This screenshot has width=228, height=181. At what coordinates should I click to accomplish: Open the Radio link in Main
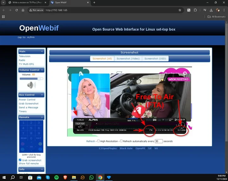[x=22, y=60]
